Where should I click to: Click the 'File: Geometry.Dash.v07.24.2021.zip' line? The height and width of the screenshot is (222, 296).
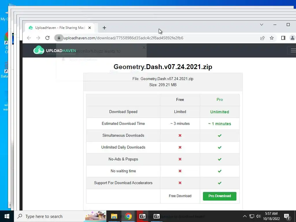point(163,79)
